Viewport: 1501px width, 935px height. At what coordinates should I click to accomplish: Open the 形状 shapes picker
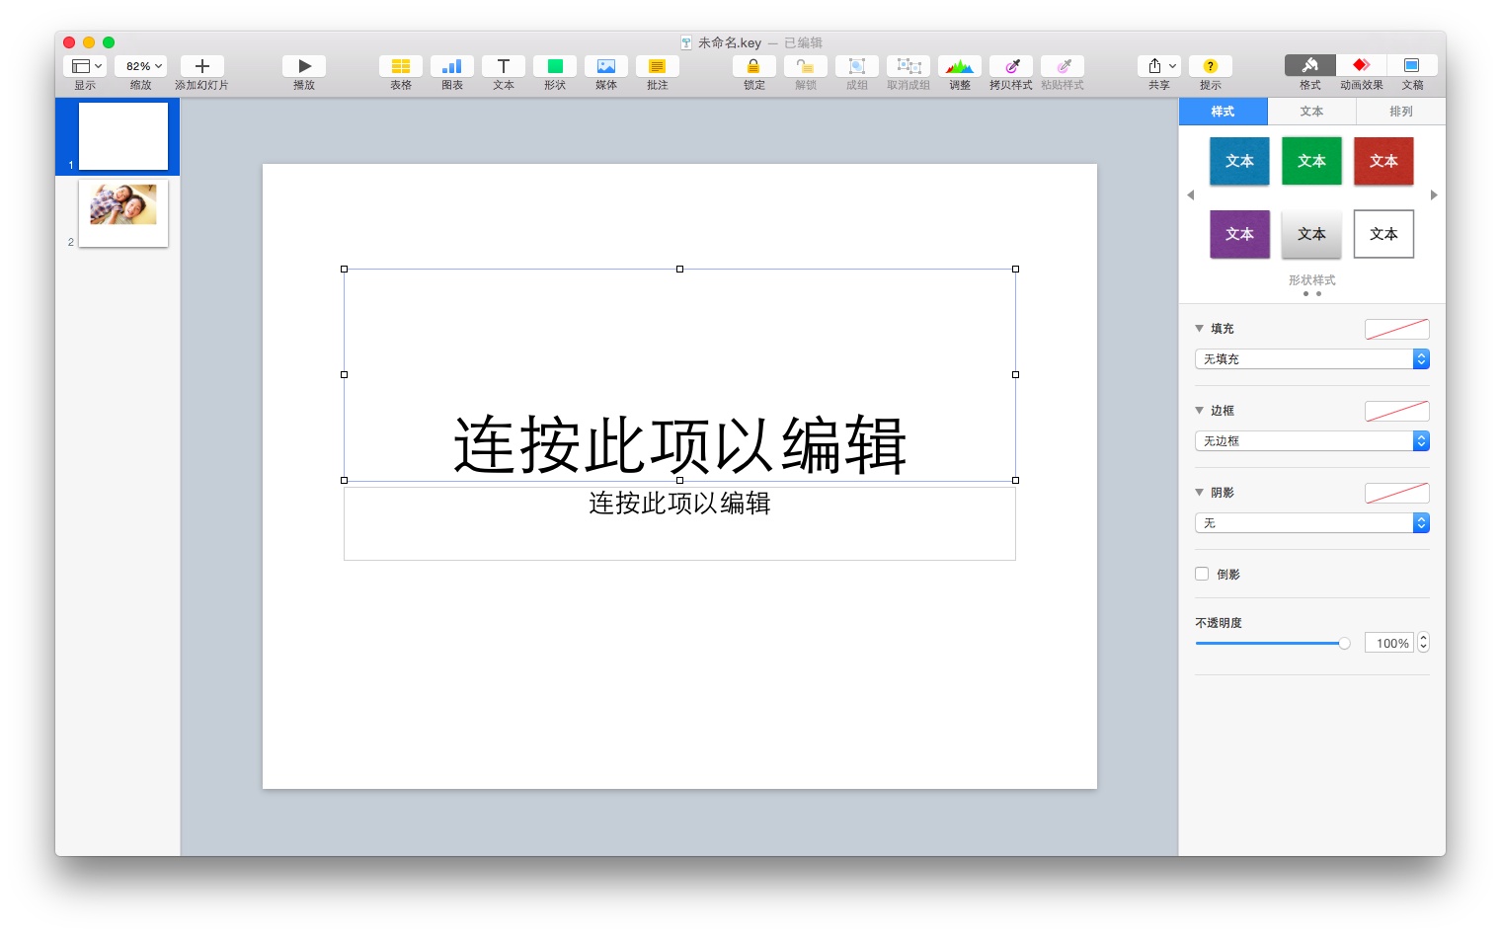(554, 71)
